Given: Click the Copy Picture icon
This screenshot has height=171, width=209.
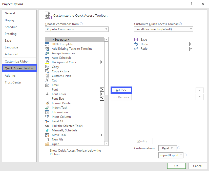Looking at the screenshot, I should [x=47, y=71].
